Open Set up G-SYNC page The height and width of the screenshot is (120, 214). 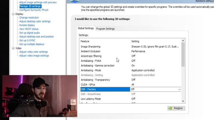coord(27,40)
